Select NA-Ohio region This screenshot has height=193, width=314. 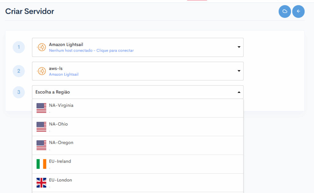click(138, 127)
